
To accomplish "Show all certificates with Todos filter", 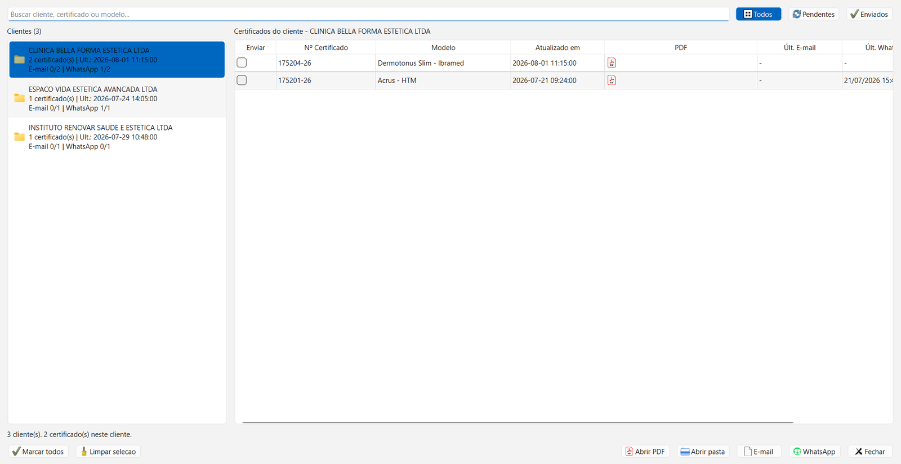I will pyautogui.click(x=759, y=14).
